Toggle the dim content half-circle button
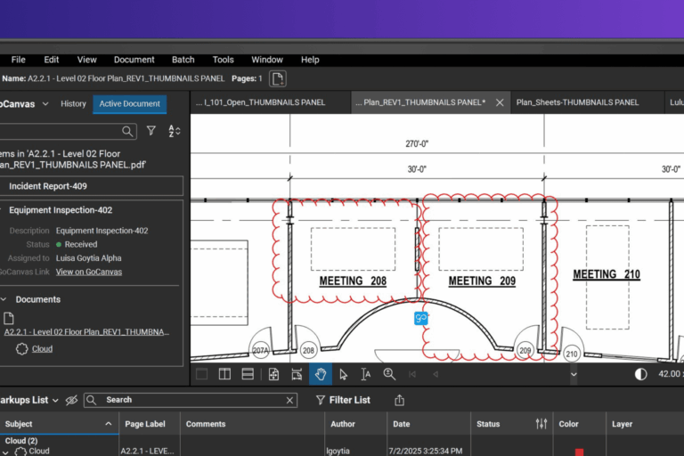 tap(640, 374)
